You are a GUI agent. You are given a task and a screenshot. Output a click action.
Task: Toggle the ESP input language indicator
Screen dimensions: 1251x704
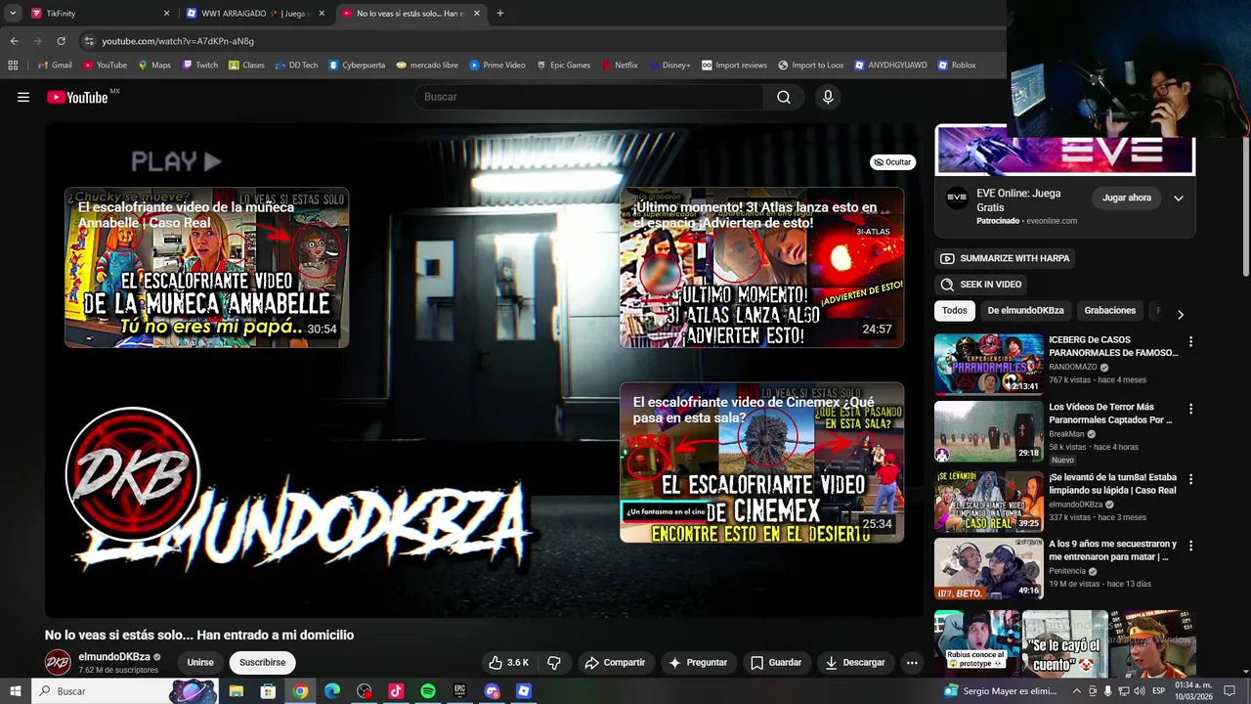coord(1158,691)
